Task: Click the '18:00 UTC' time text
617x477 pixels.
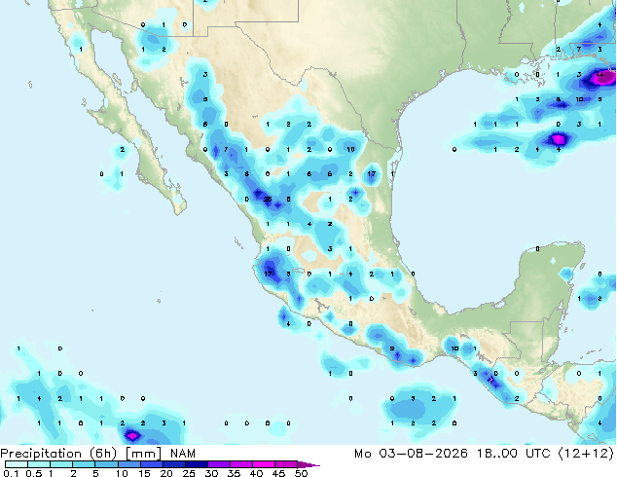Action: [514, 454]
